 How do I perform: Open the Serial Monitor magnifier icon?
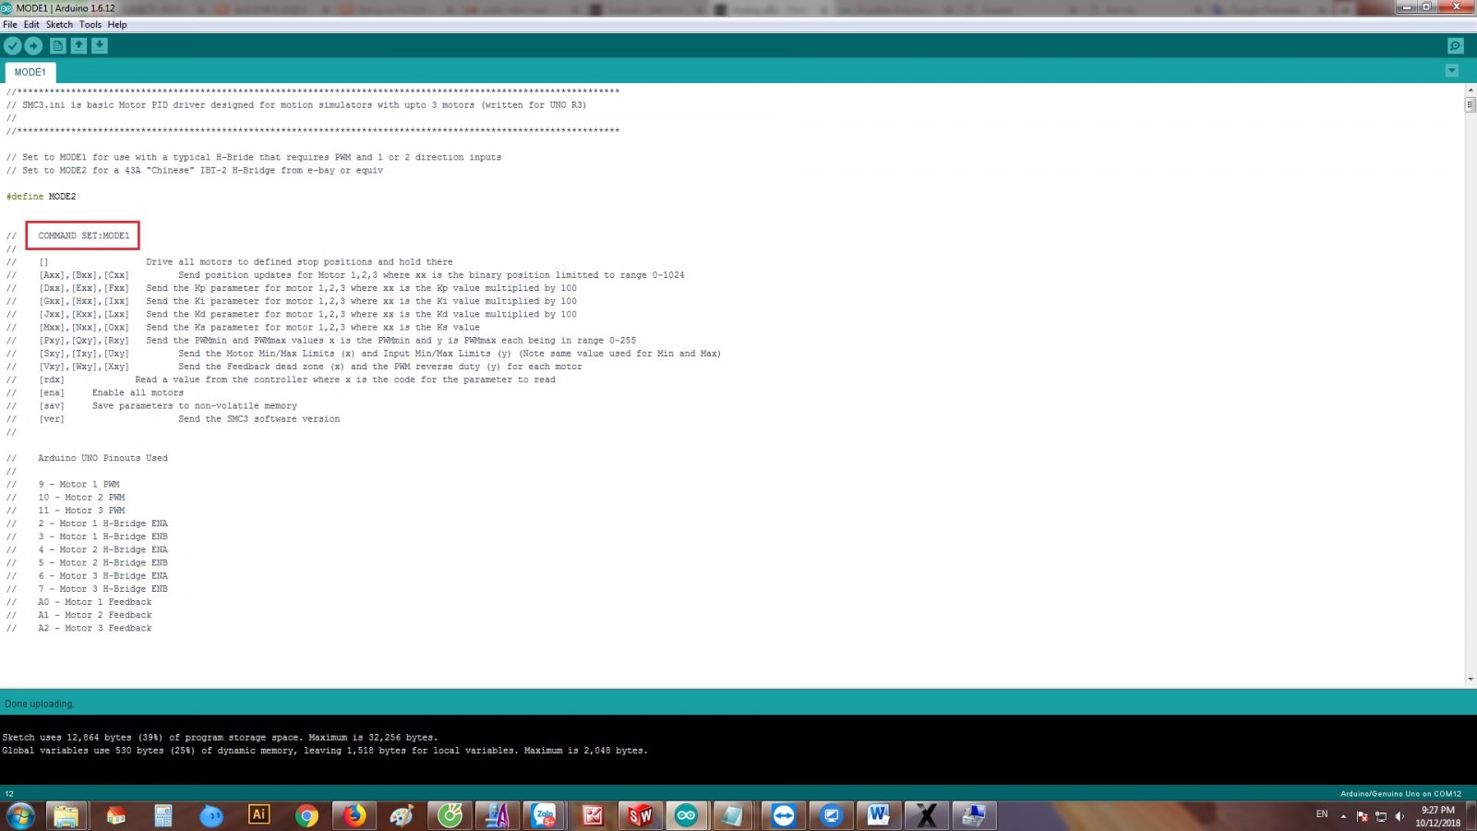[1456, 45]
